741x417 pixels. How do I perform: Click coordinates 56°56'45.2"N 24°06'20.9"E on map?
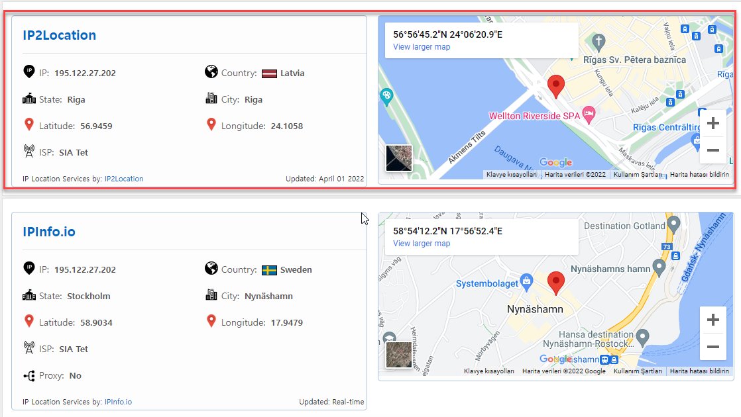point(447,34)
